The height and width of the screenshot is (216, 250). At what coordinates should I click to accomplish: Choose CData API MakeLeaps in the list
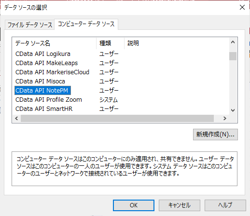click(x=46, y=63)
